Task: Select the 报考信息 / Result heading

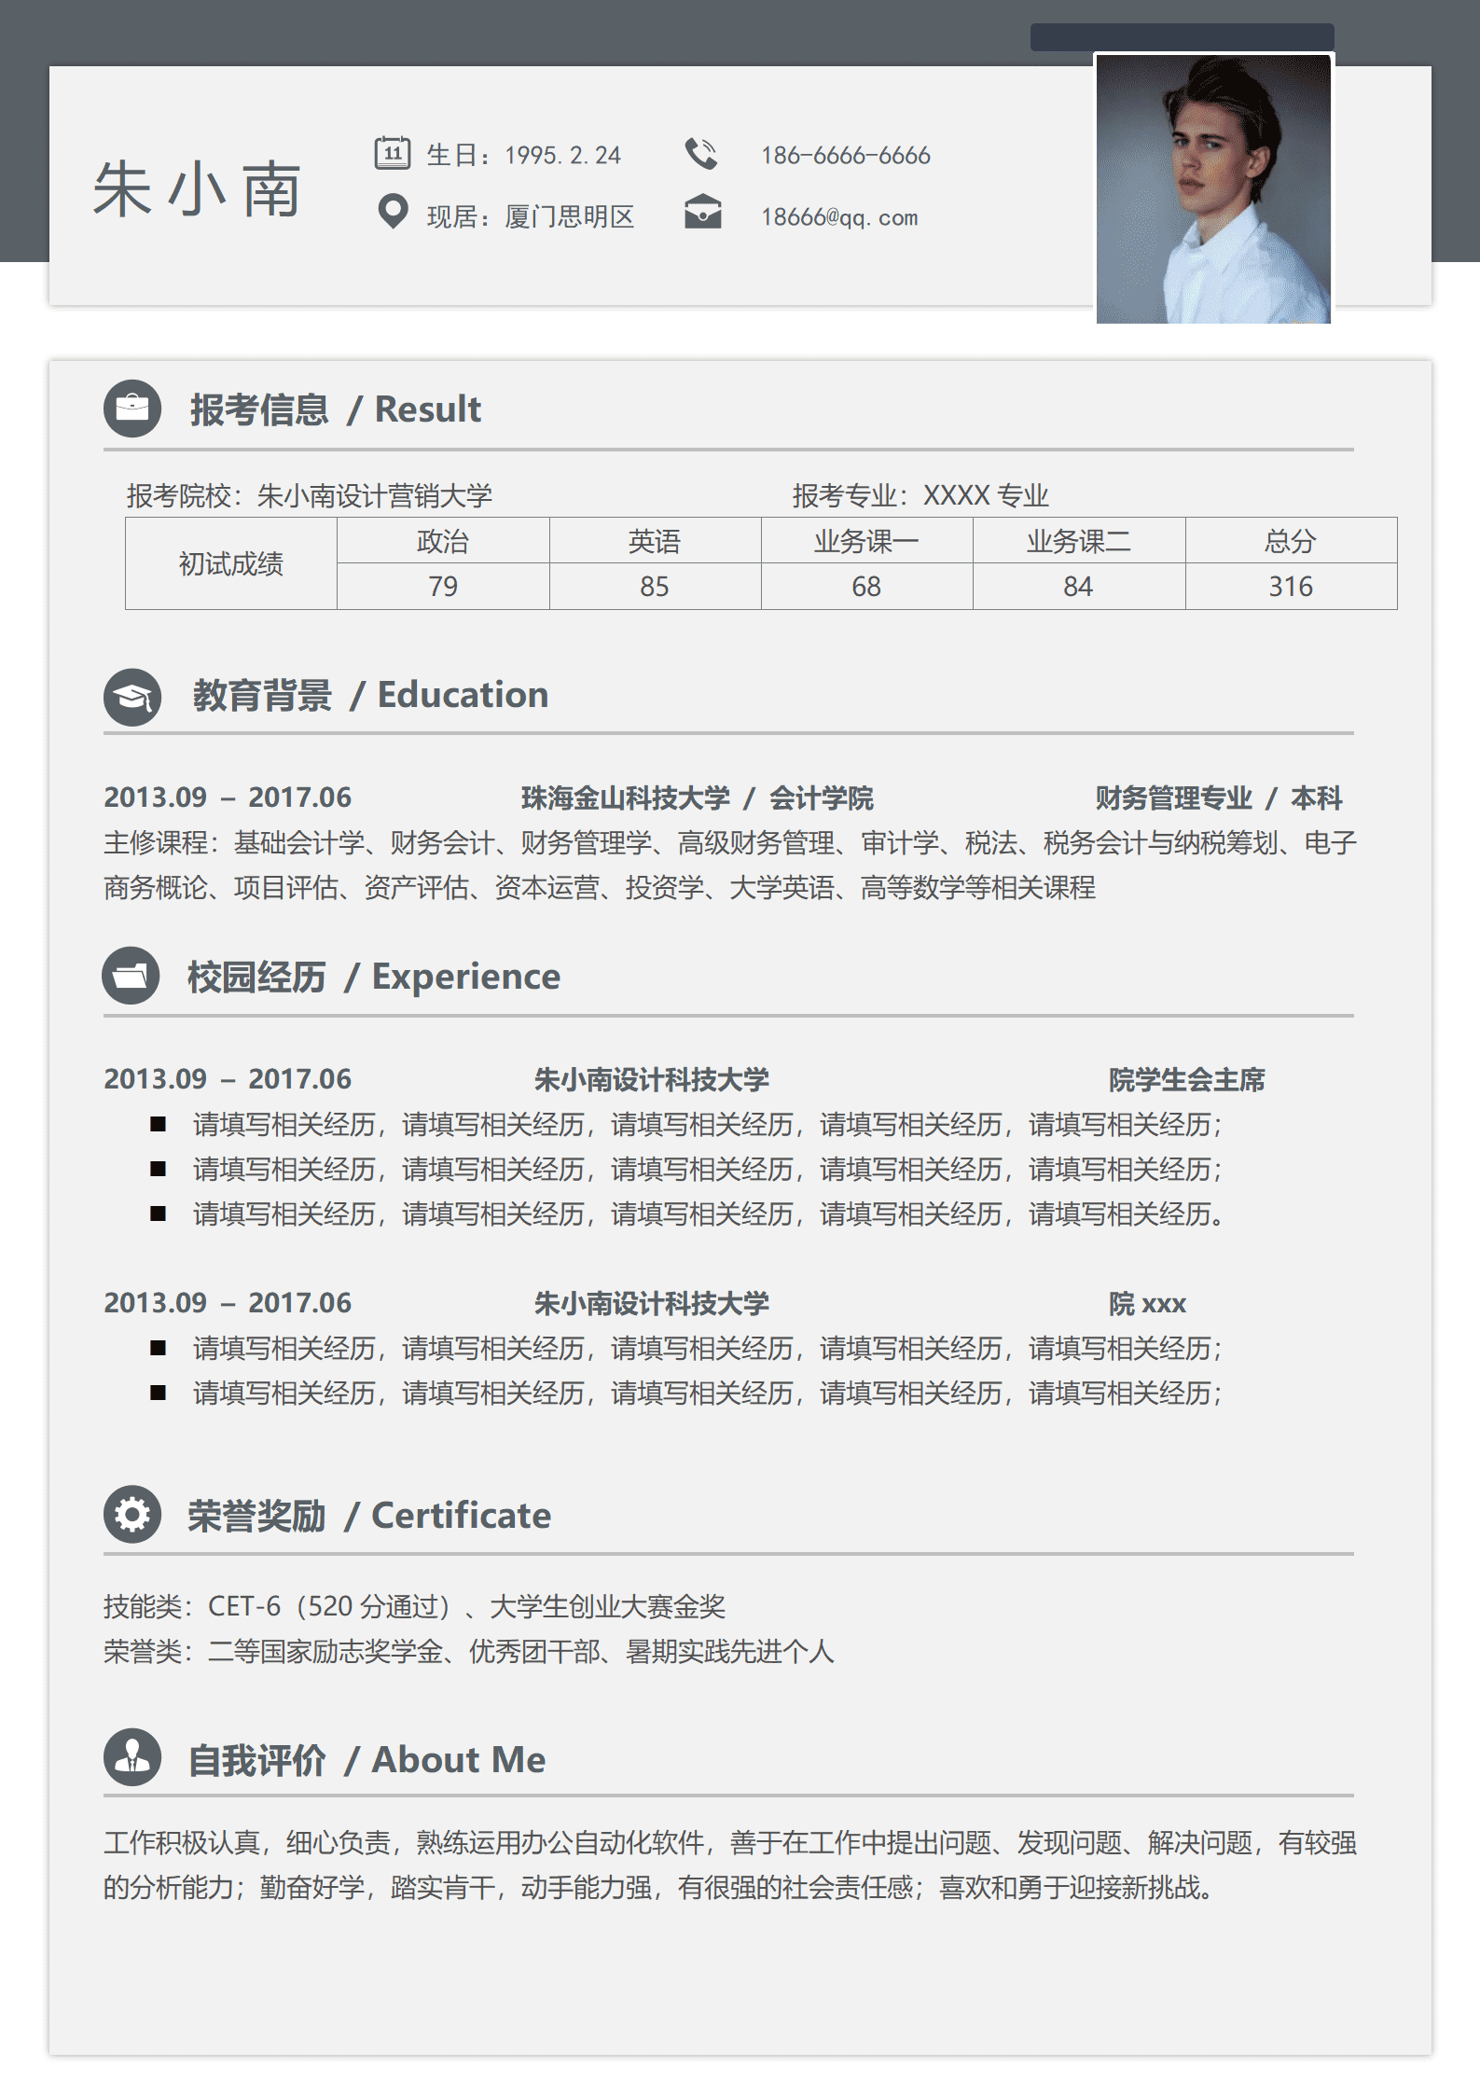Action: pyautogui.click(x=336, y=409)
